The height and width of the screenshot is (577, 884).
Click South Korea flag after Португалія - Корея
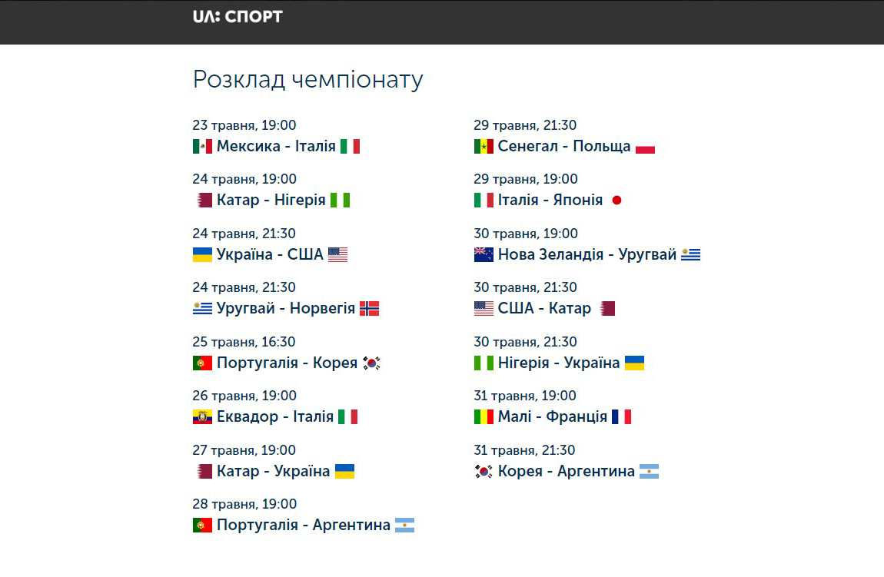click(x=371, y=363)
